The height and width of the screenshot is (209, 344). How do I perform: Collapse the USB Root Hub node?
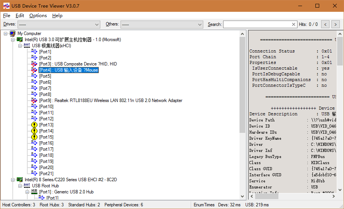(x=20, y=186)
